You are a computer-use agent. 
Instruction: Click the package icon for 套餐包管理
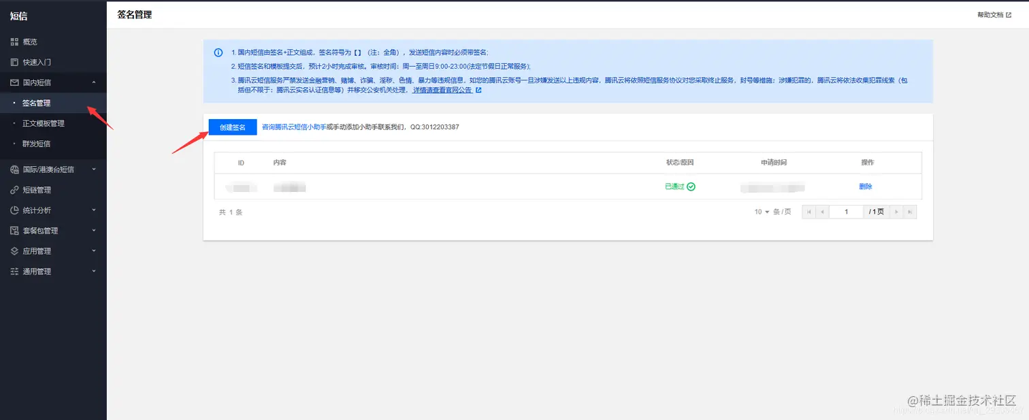(15, 230)
